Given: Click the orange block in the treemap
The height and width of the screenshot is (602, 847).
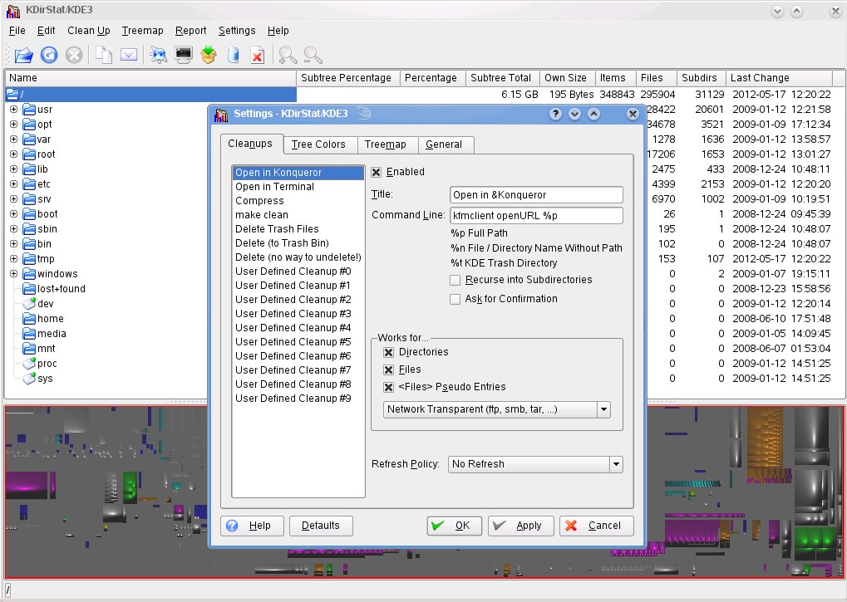Looking at the screenshot, I should [766, 438].
